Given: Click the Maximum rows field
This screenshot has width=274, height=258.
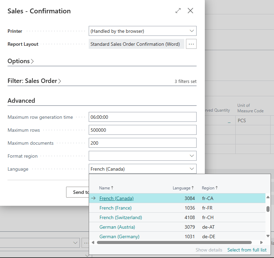Looking at the screenshot, I should [x=142, y=130].
